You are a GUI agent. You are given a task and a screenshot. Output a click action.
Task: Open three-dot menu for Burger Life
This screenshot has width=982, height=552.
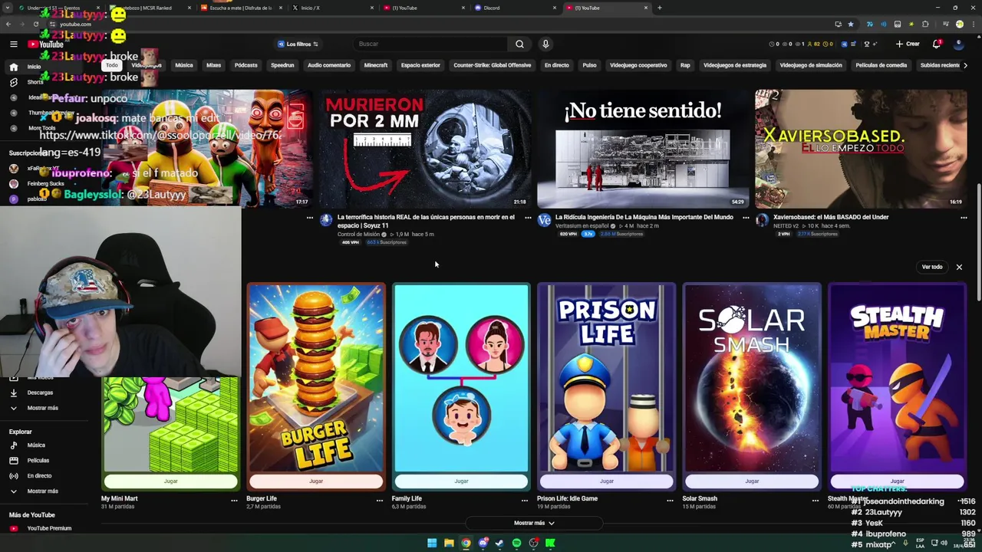(379, 500)
